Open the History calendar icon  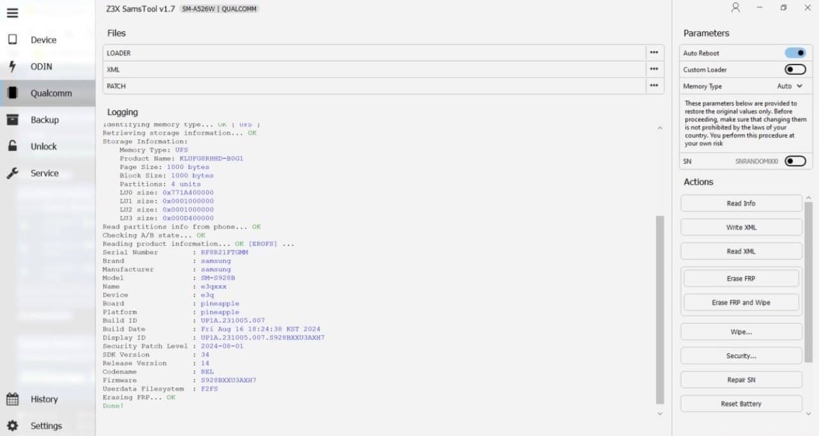tap(12, 399)
